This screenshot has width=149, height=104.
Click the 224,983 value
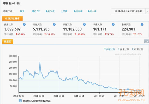click(129, 29)
